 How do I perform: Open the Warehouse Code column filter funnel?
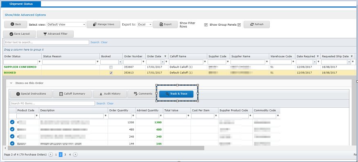pos(293,62)
